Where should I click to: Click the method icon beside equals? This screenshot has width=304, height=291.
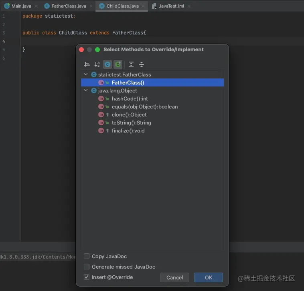click(101, 106)
